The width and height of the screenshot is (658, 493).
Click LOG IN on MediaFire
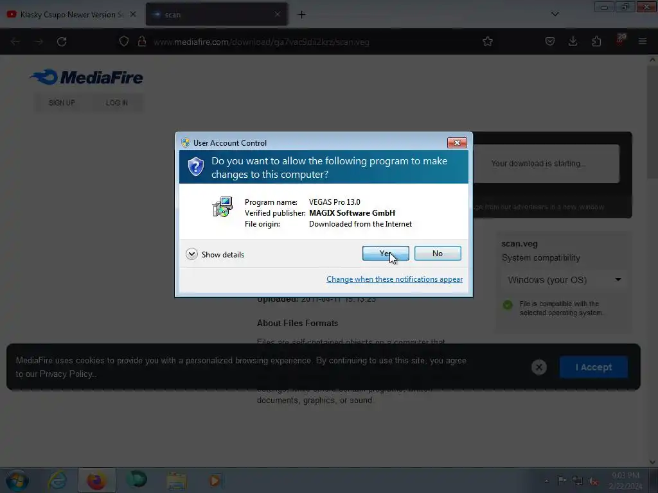[117, 103]
